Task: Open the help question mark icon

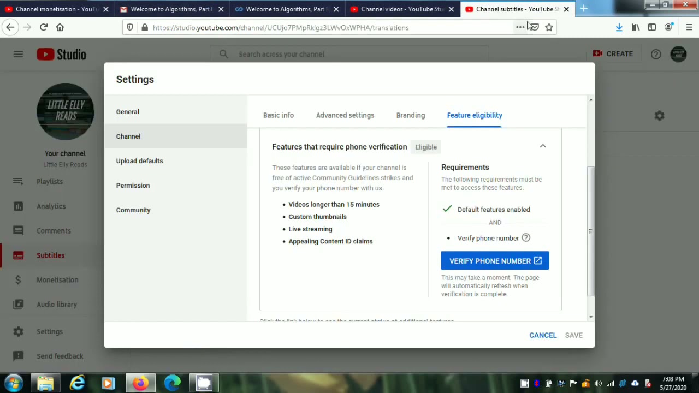Action: point(656,54)
